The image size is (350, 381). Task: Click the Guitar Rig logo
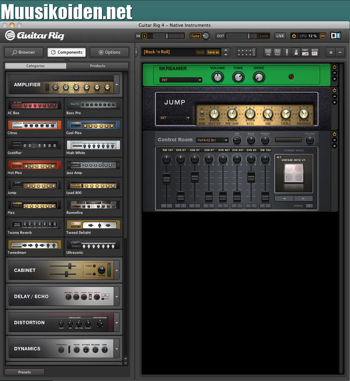click(35, 36)
